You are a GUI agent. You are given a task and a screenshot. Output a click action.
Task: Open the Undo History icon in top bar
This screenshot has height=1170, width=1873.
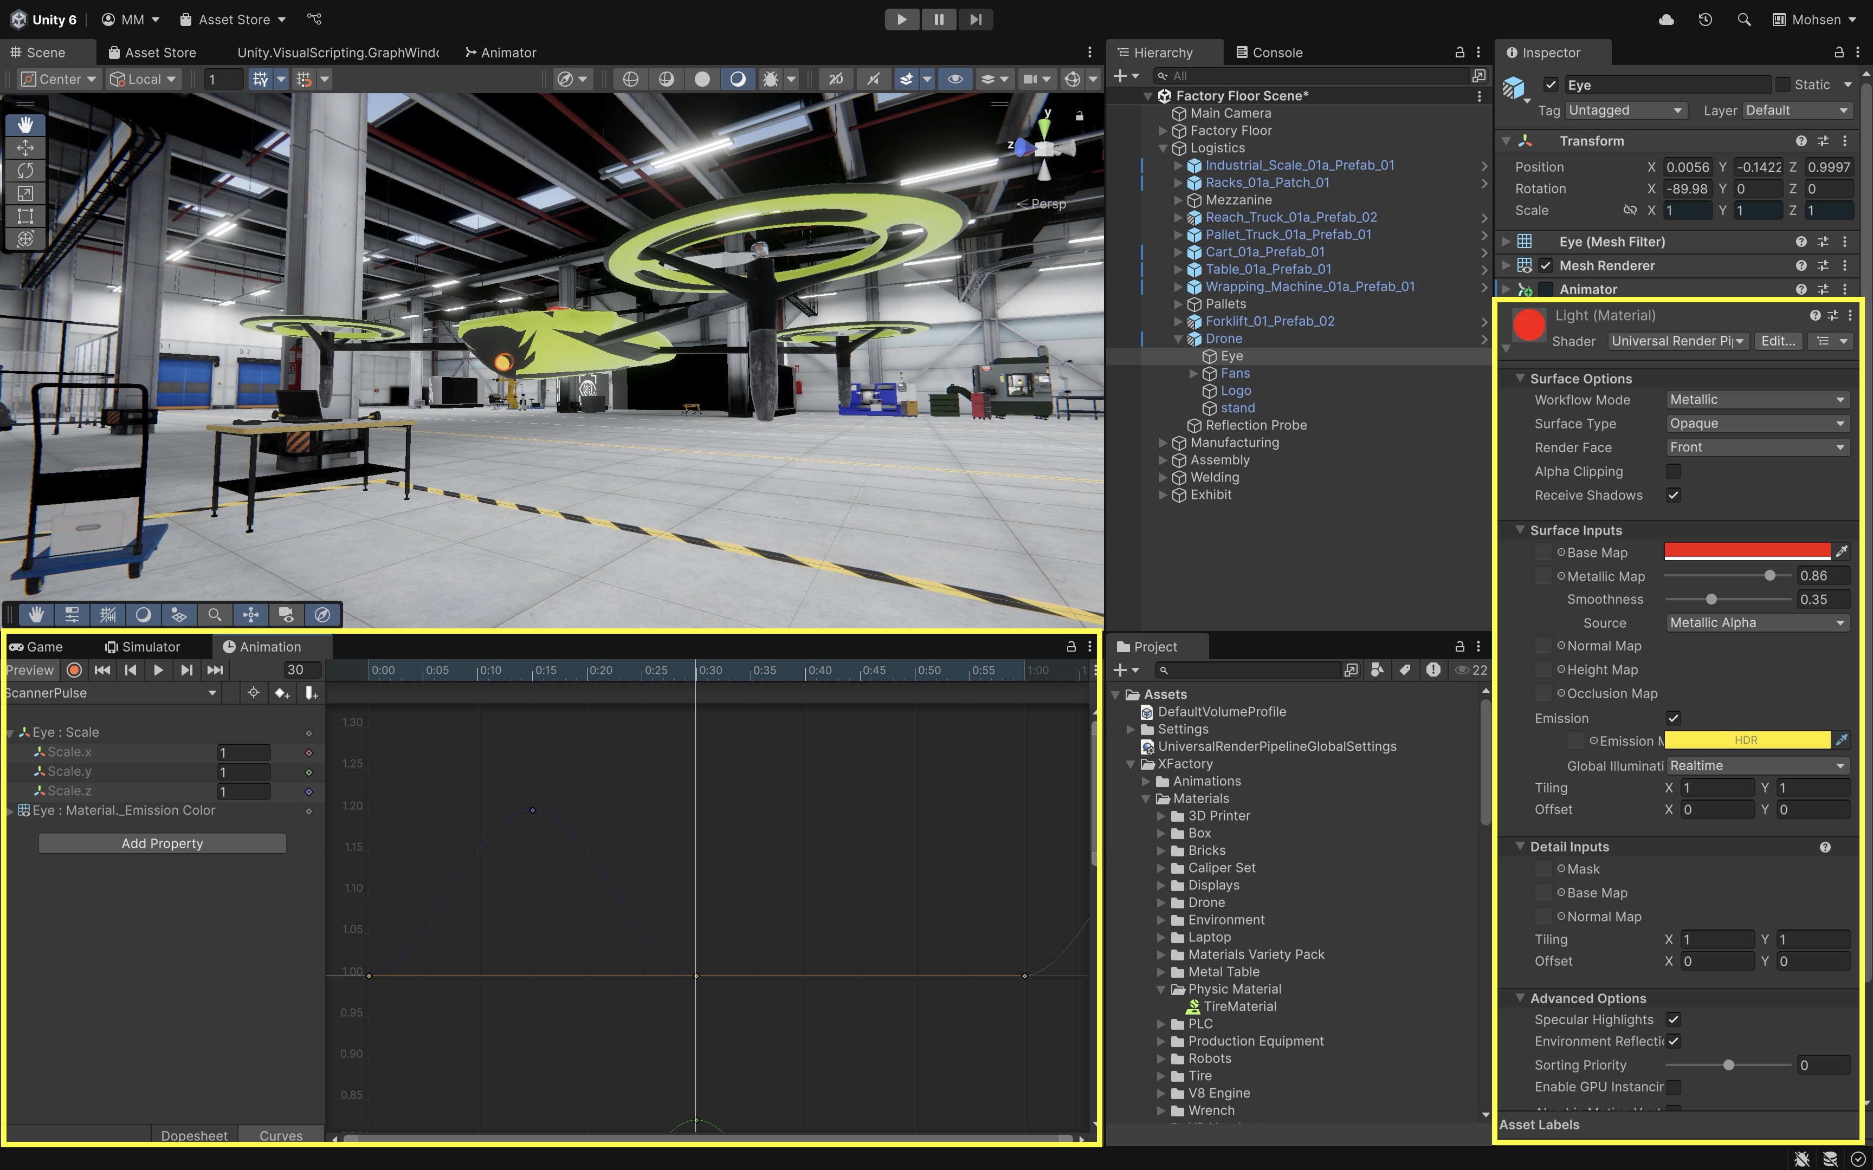(x=1705, y=19)
